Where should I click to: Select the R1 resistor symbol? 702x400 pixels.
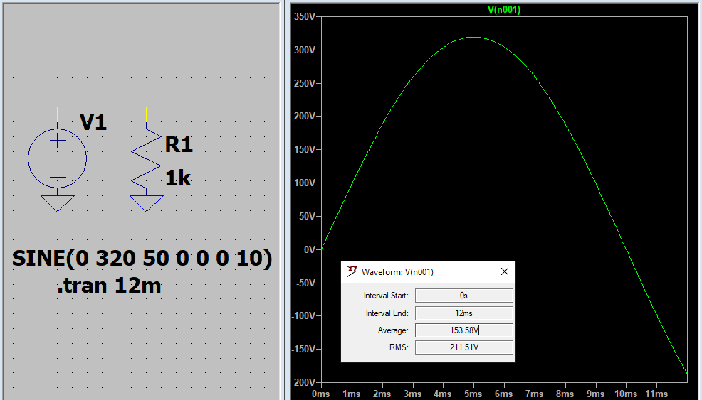point(147,158)
